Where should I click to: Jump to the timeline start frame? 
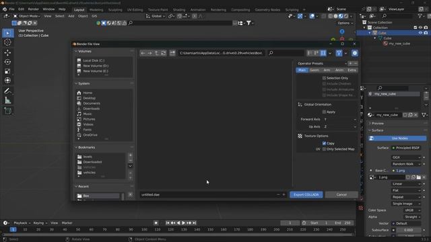click(x=168, y=223)
